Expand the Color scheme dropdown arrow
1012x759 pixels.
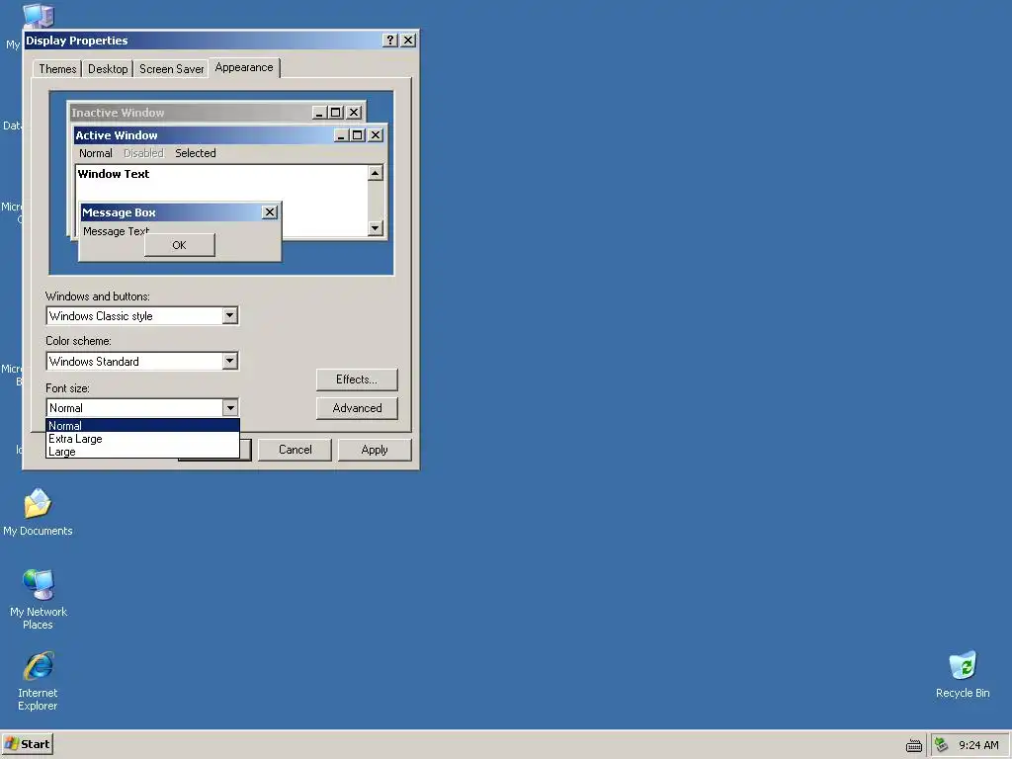pos(229,361)
